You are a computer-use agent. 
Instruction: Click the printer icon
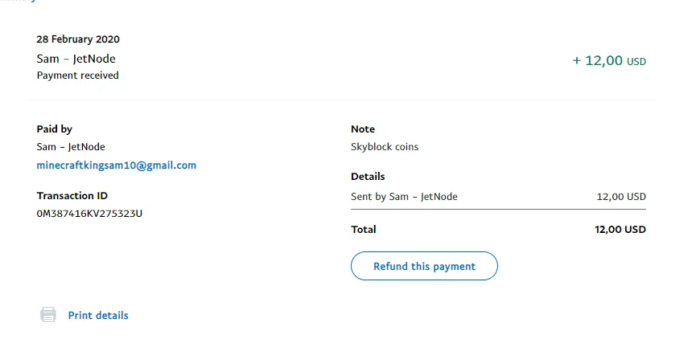pyautogui.click(x=48, y=315)
